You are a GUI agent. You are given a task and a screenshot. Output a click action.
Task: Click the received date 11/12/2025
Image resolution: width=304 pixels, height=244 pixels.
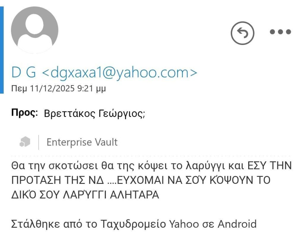click(52, 89)
